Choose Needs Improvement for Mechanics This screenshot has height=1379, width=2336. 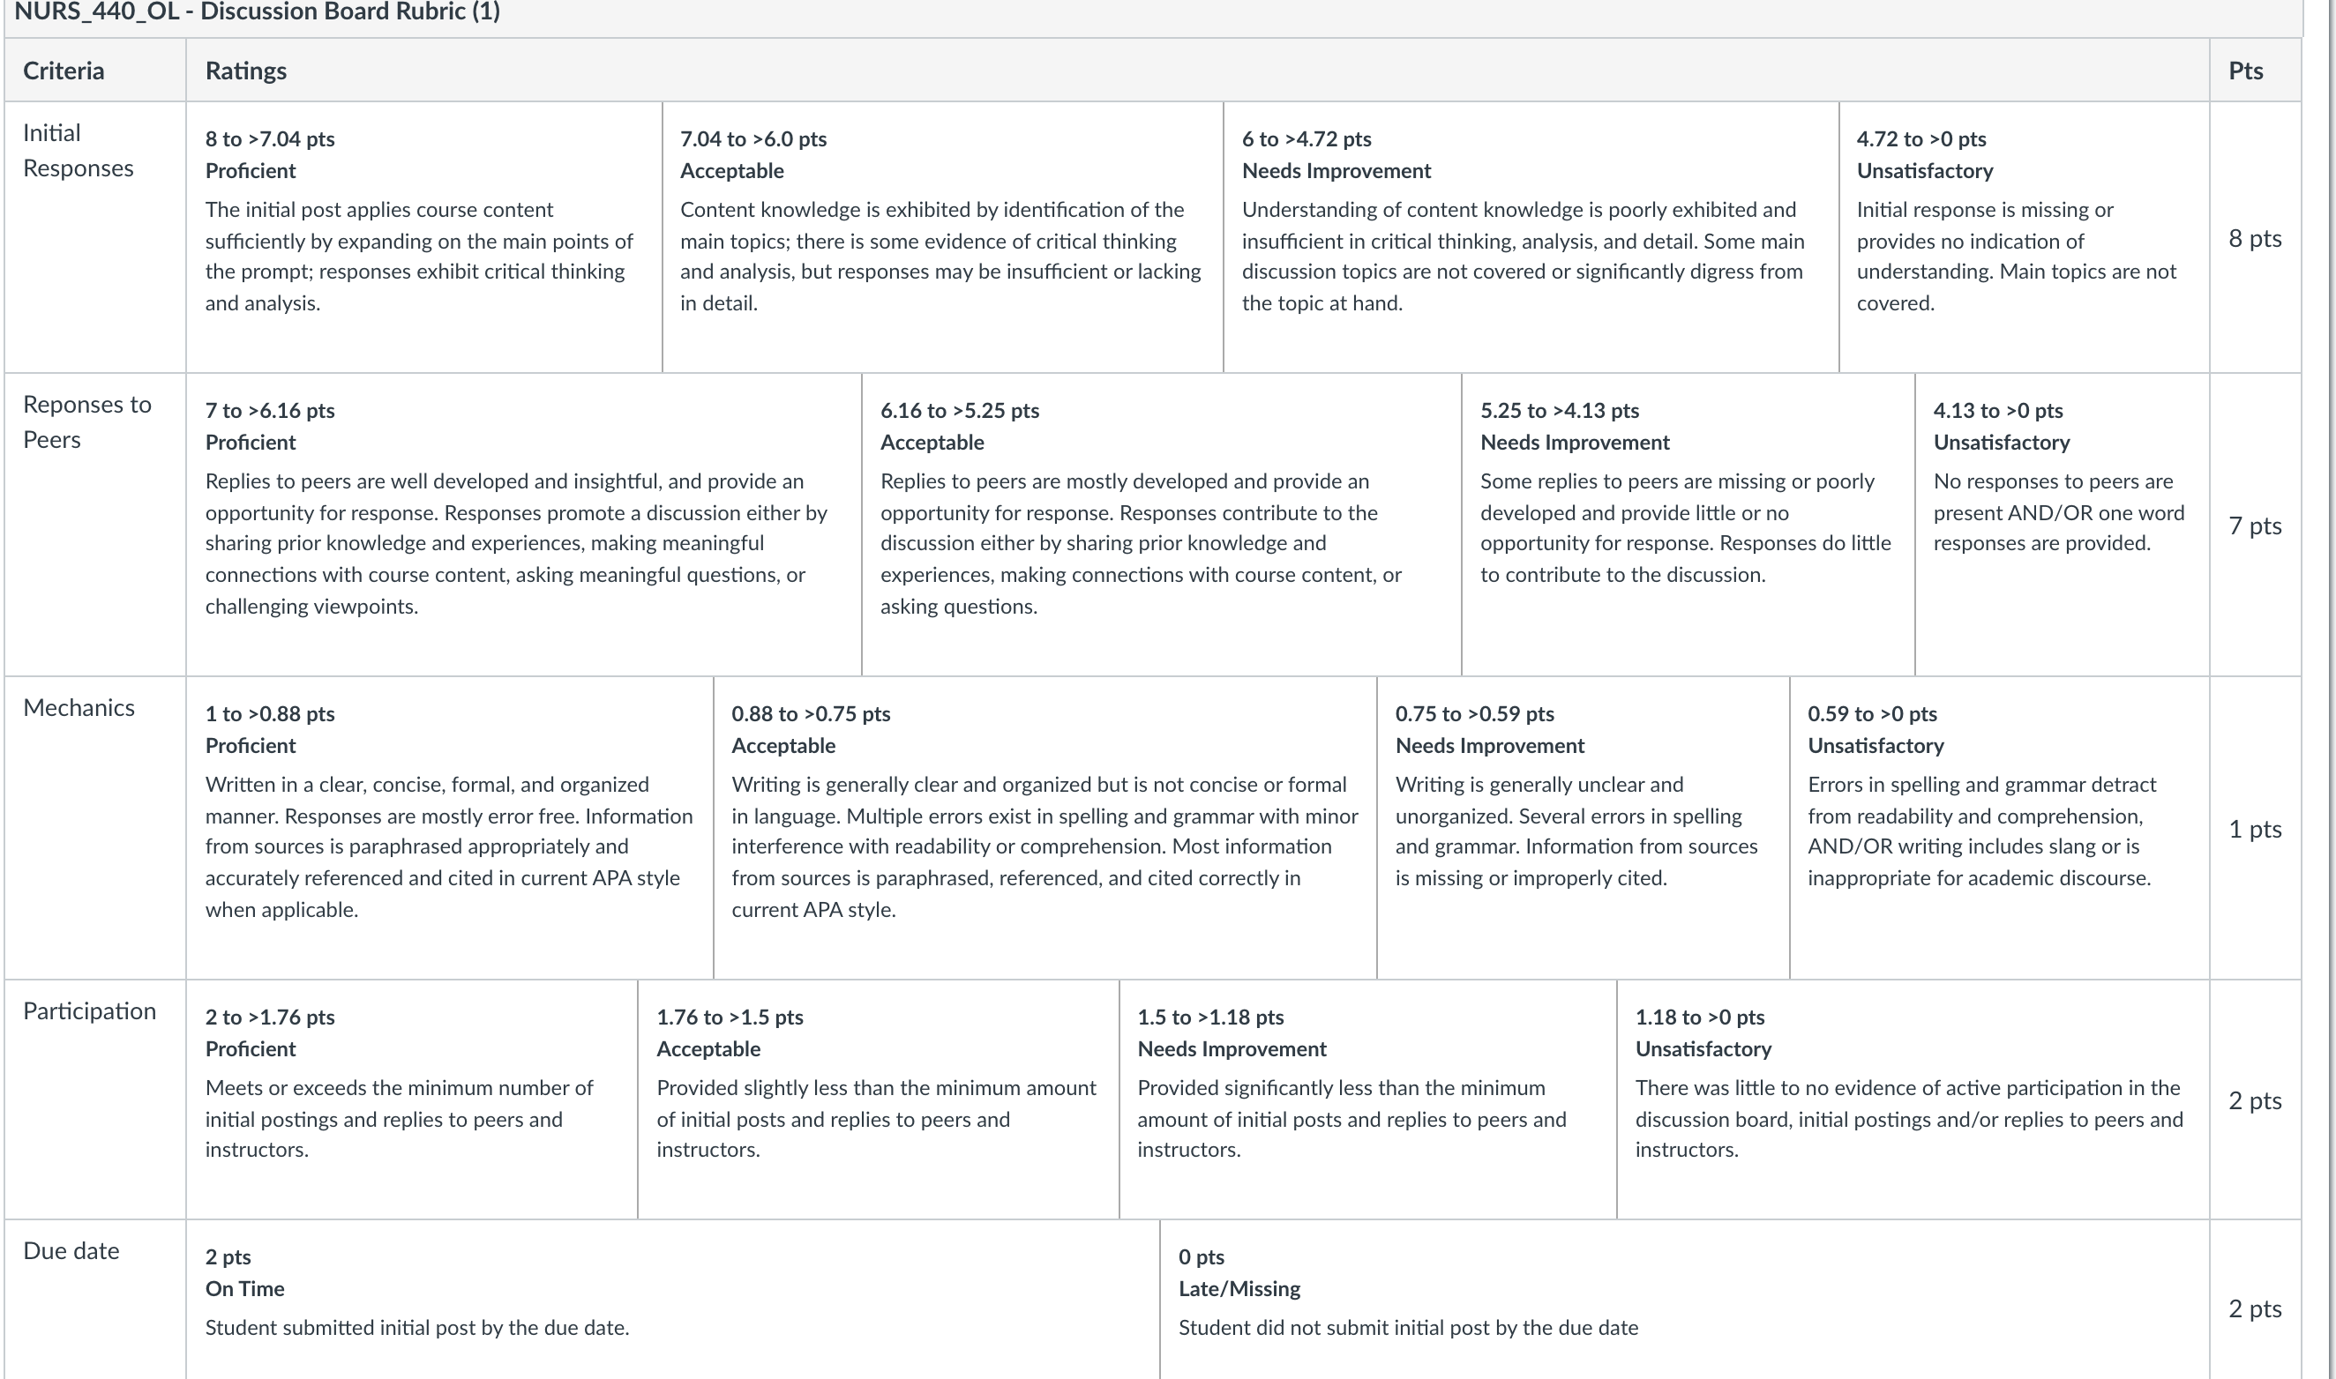(x=1583, y=828)
